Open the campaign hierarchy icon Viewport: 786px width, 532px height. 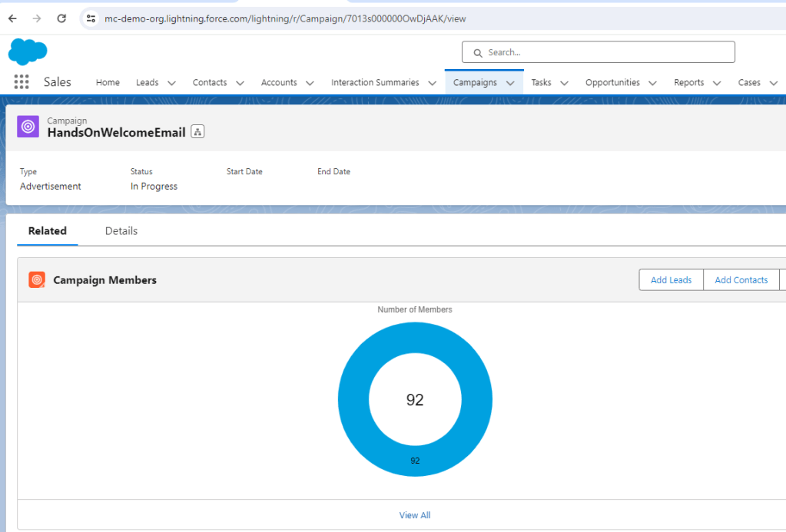point(197,132)
